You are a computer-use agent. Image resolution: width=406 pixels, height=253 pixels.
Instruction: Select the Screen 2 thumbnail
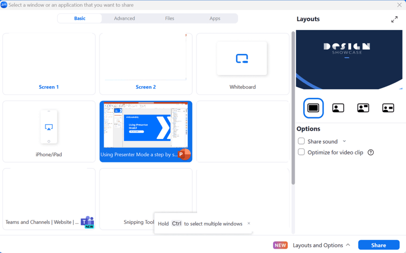146,64
